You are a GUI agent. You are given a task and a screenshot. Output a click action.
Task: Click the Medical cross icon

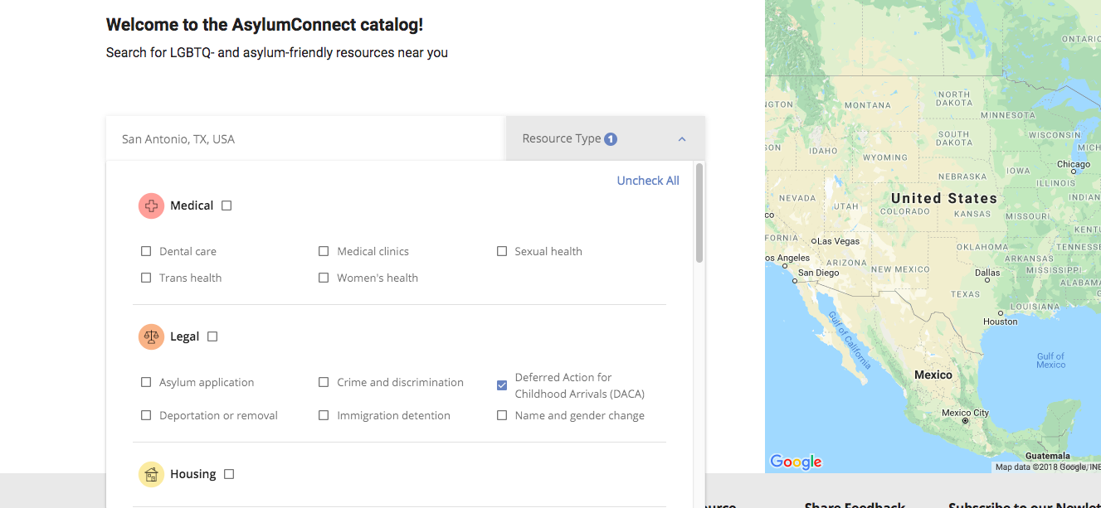tap(151, 206)
